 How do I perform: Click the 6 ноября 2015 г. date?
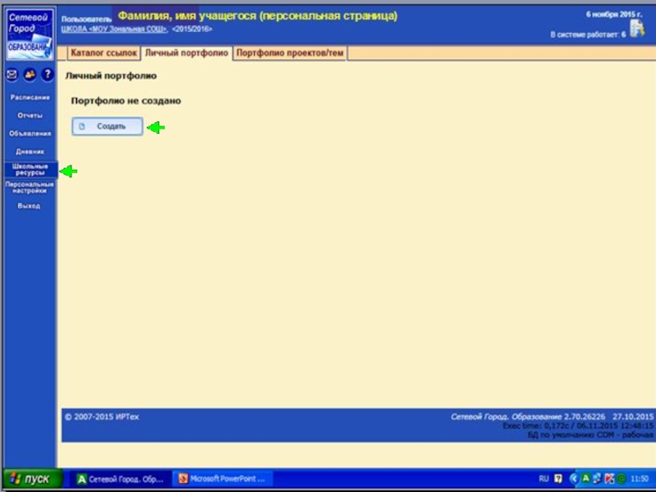[x=613, y=15]
